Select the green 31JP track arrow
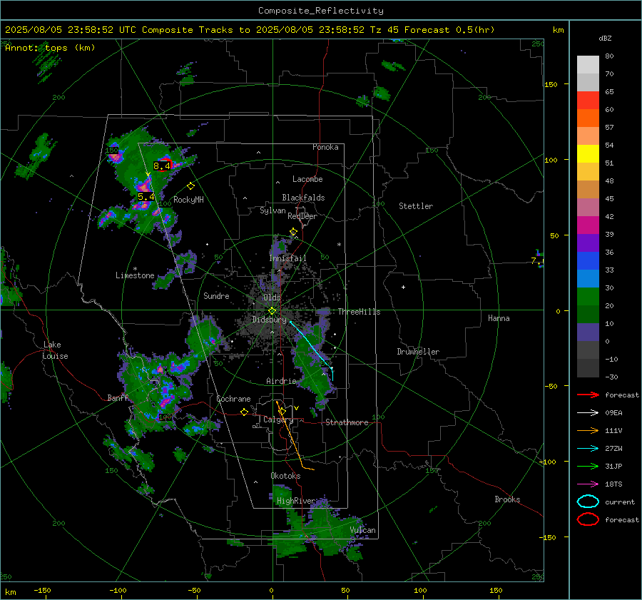 588,466
